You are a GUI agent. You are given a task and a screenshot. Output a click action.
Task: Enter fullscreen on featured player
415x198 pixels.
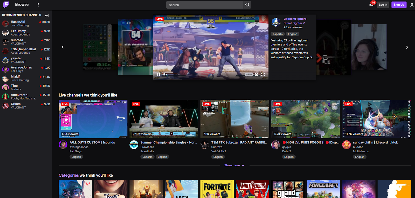click(x=263, y=74)
